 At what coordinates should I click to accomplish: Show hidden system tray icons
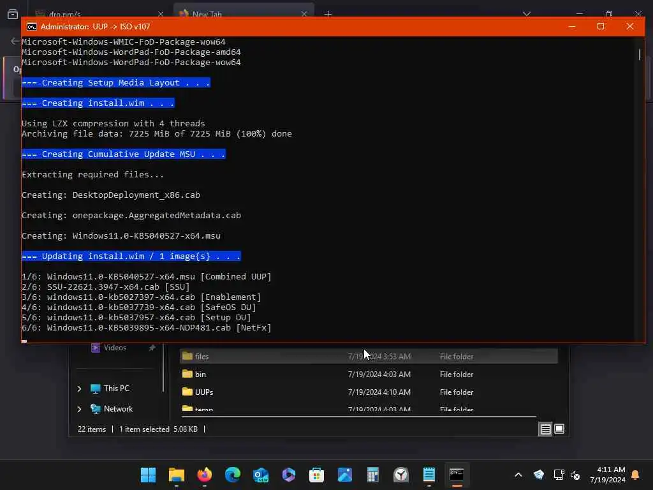[x=518, y=475]
